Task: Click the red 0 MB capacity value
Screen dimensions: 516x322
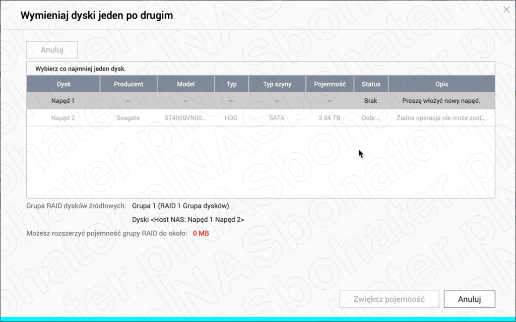Action: [x=201, y=233]
